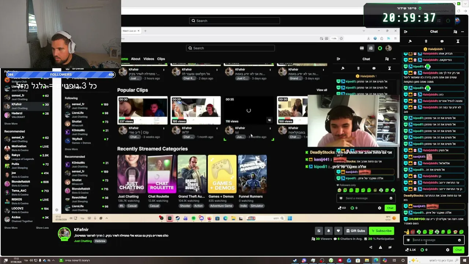Open inner browser hamburger menu
469x264 pixels.
click(395, 38)
